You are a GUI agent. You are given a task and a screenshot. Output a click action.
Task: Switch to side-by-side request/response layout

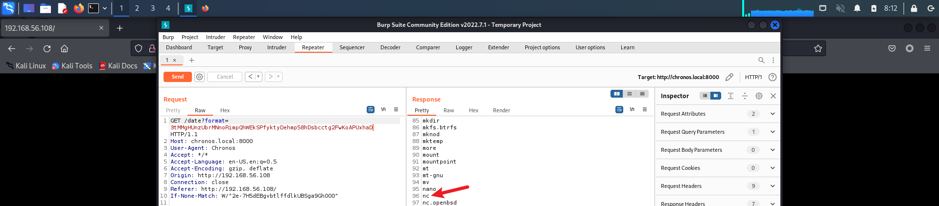click(x=617, y=94)
